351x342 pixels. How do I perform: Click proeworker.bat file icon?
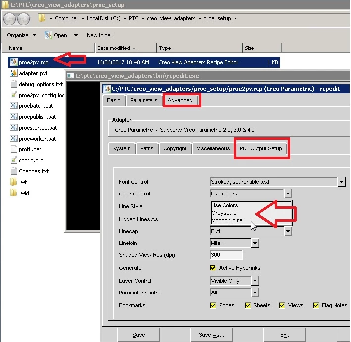[x=14, y=138]
